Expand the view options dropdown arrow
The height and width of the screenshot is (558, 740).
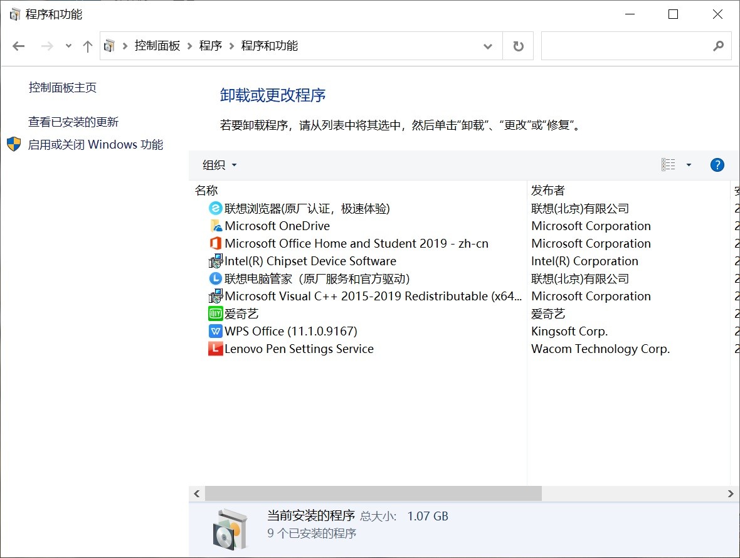(689, 165)
